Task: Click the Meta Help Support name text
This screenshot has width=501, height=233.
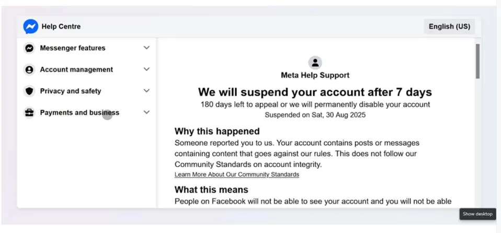Action: pyautogui.click(x=315, y=75)
